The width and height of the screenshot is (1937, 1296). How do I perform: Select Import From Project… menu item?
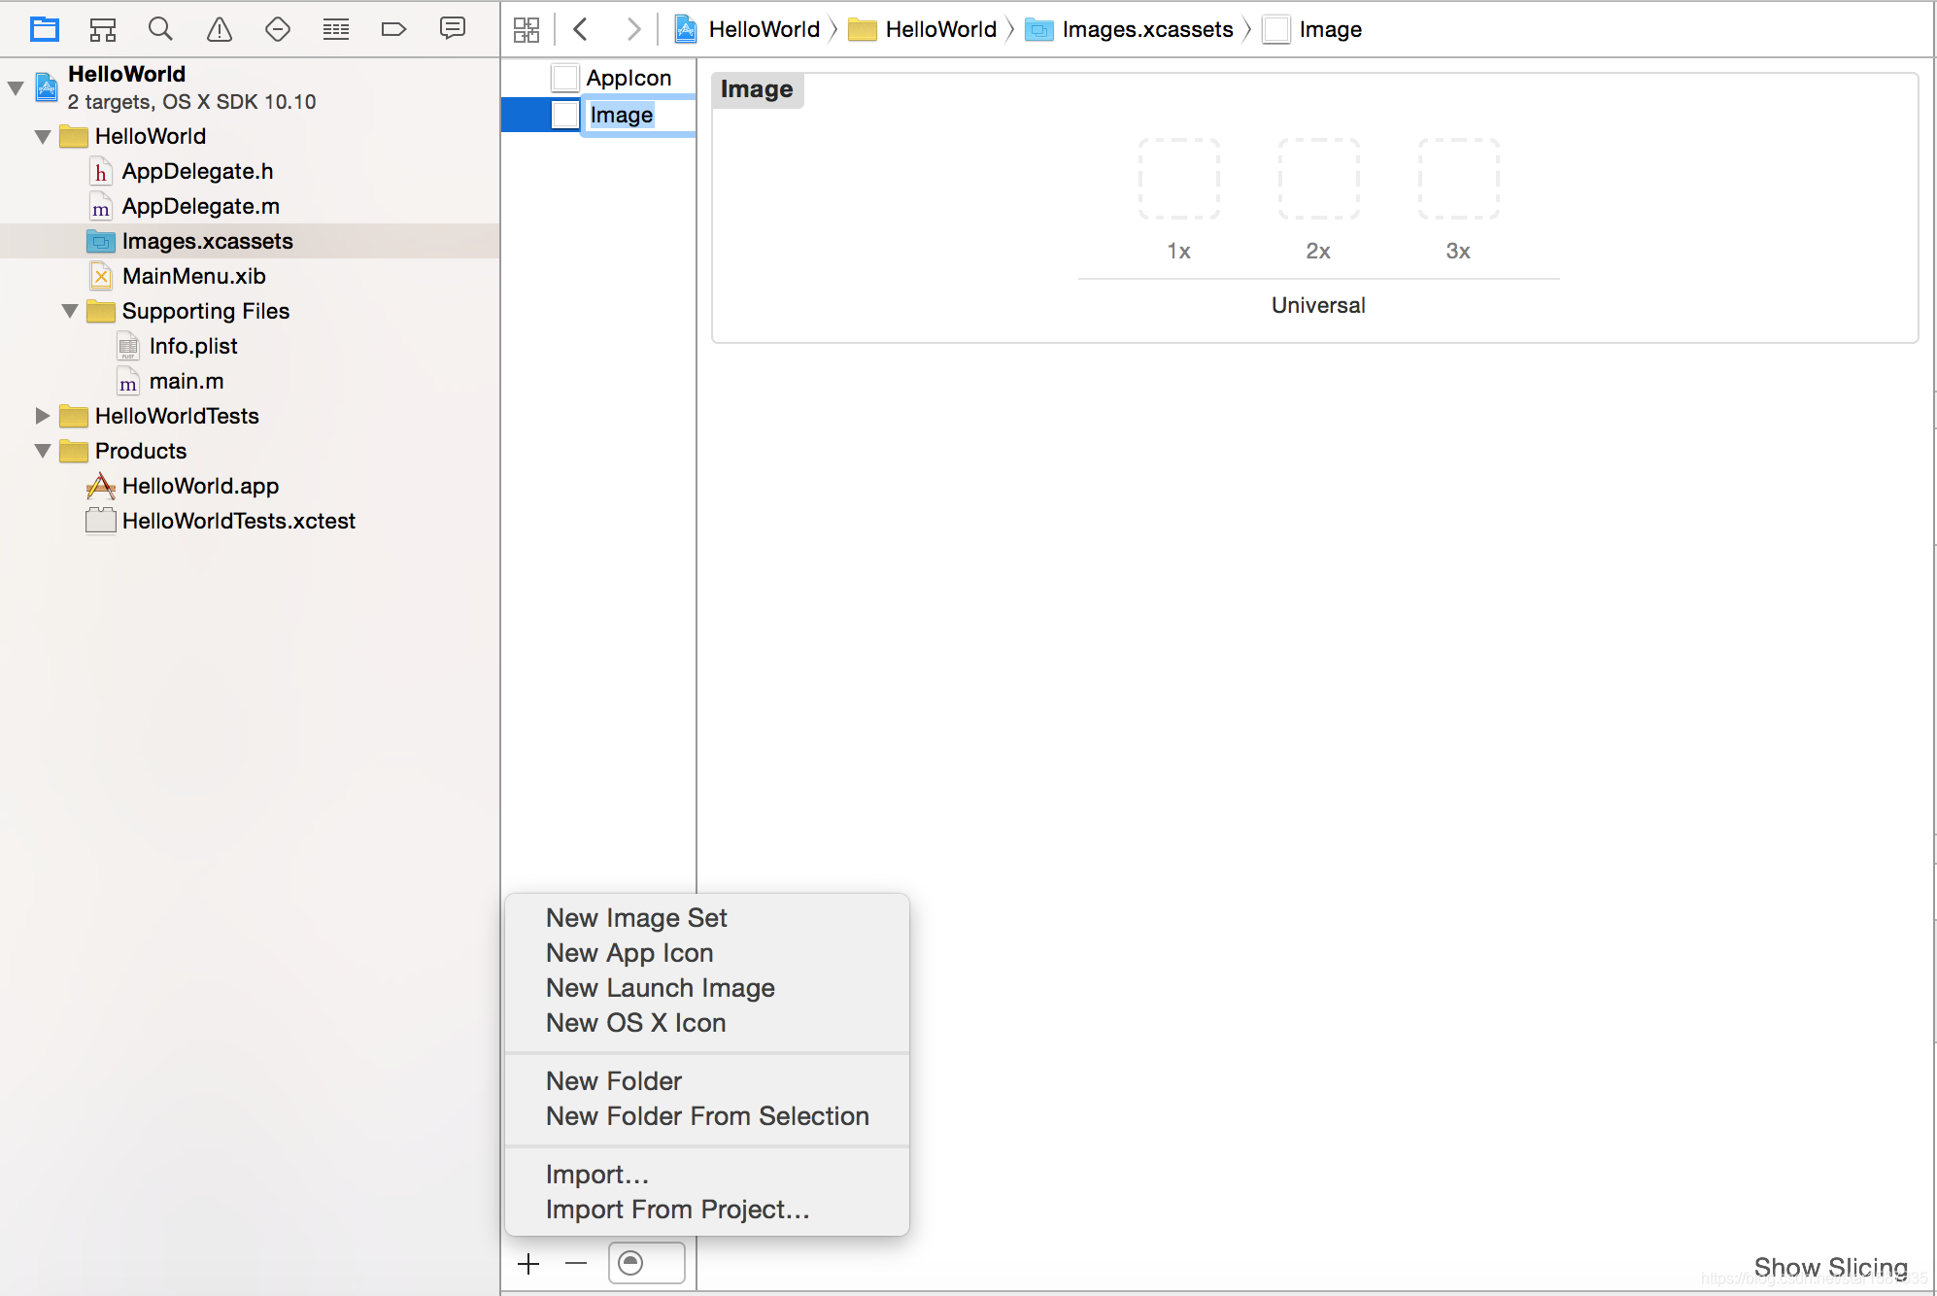tap(677, 1210)
